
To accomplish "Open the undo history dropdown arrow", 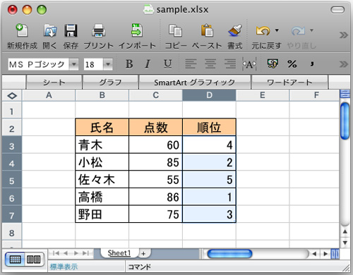I will [x=277, y=30].
